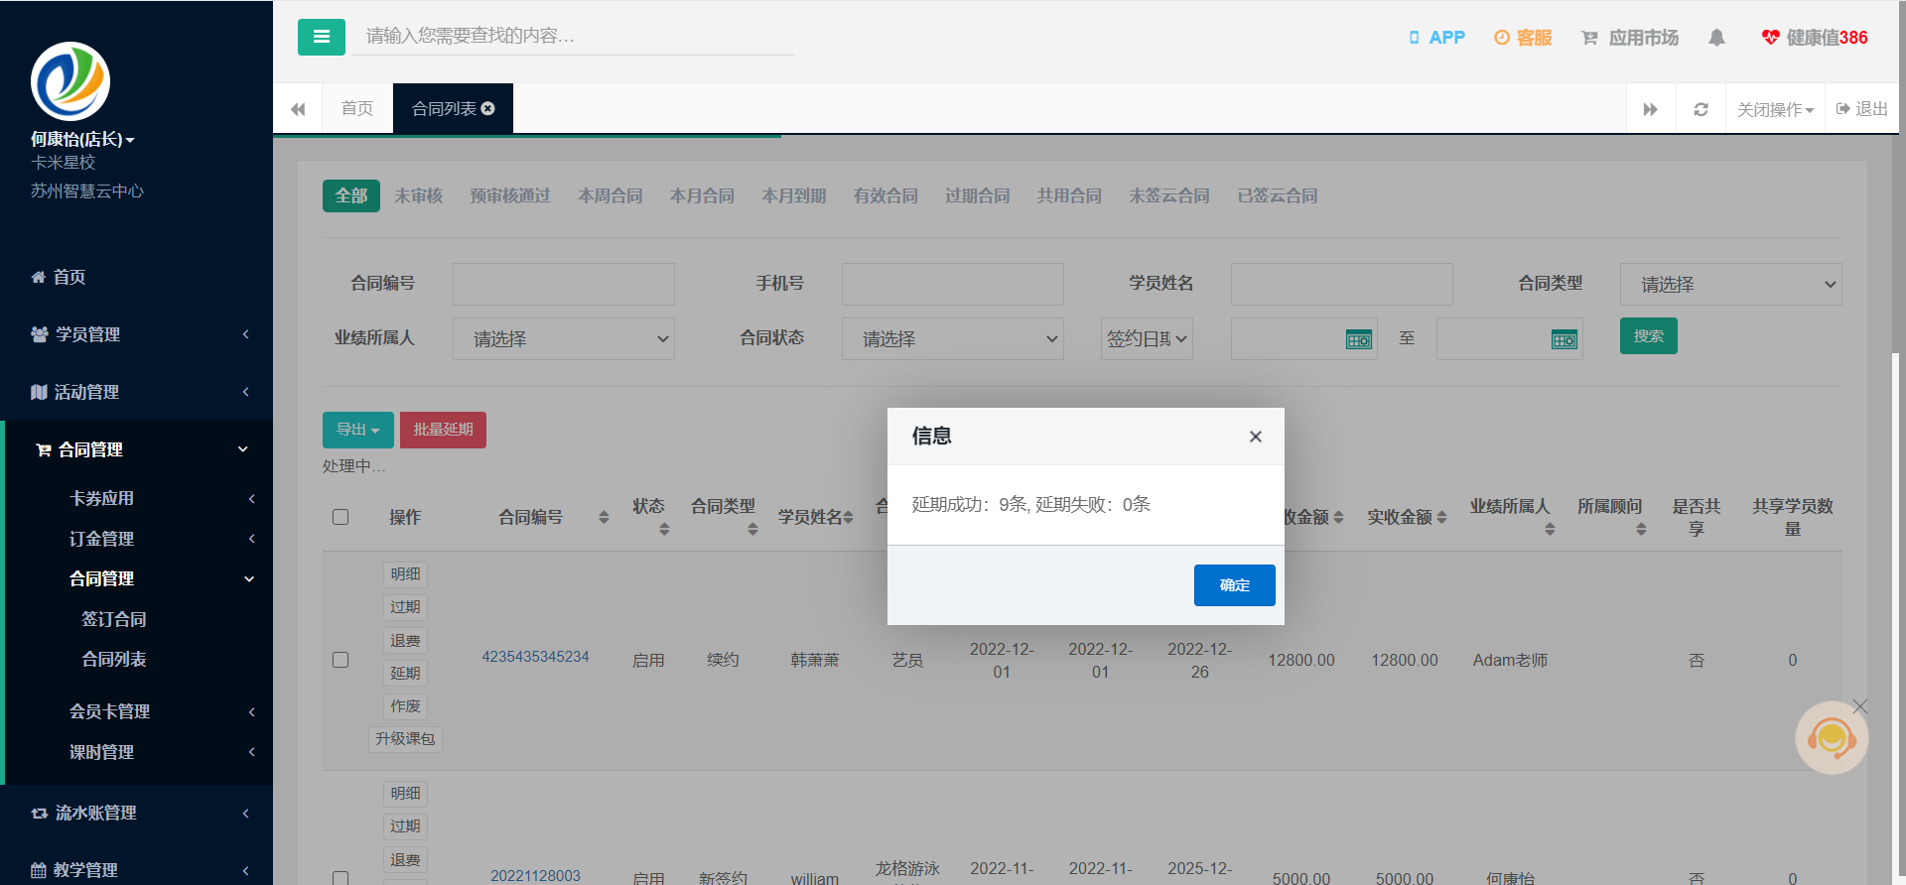Sort by 学员姓名 column
The height and width of the screenshot is (885, 1906).
click(x=849, y=517)
